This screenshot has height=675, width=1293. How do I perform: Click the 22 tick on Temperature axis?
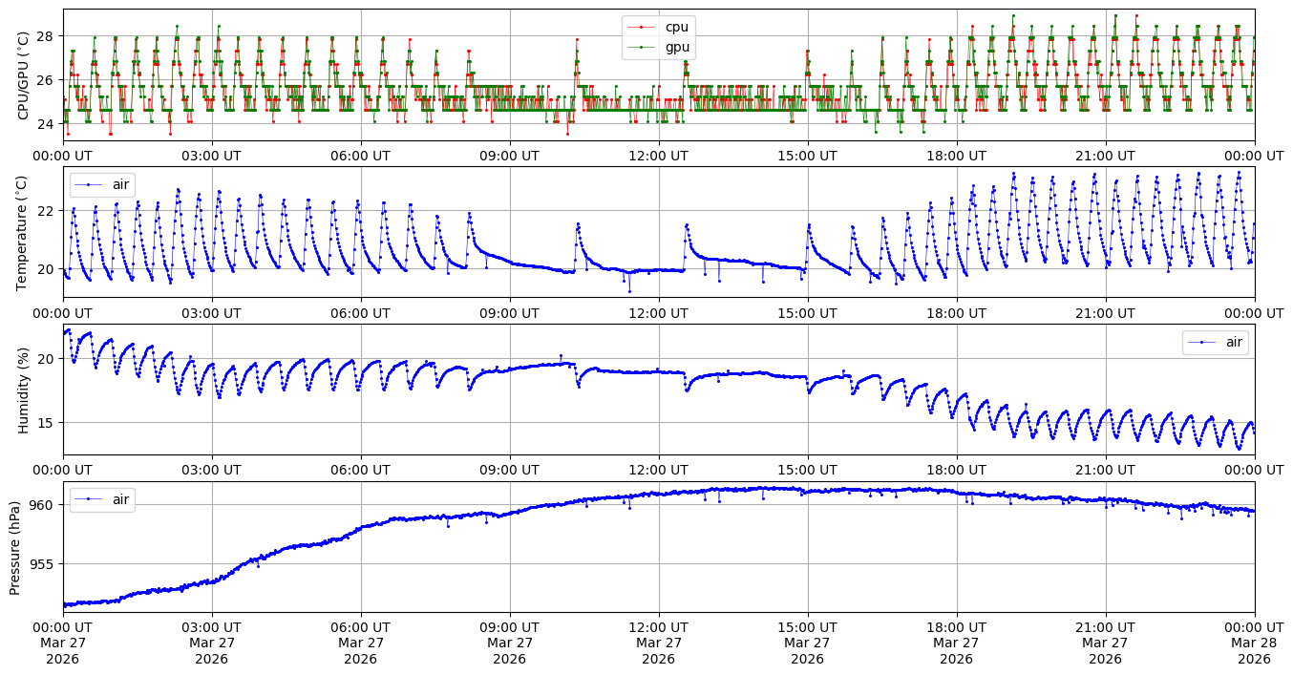click(46, 210)
